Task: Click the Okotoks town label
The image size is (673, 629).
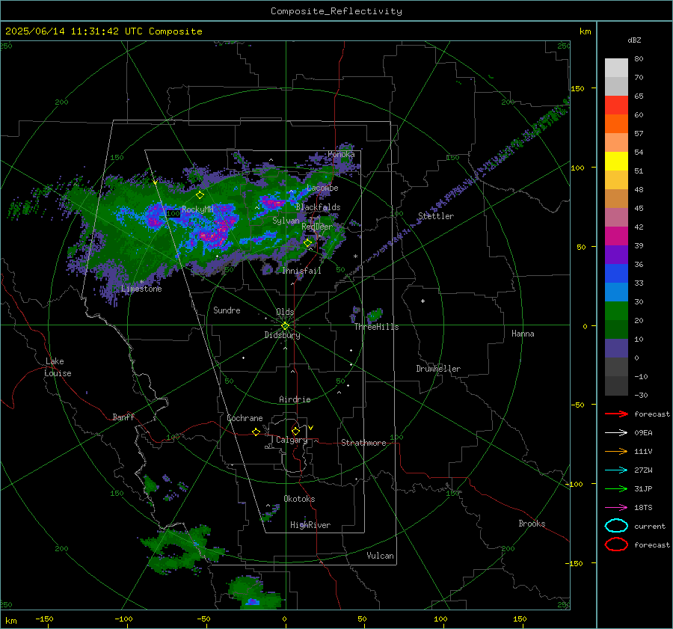Action: click(299, 499)
